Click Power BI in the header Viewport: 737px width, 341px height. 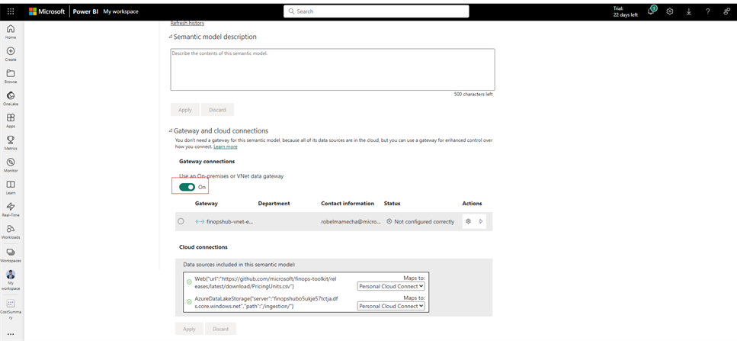tap(85, 11)
